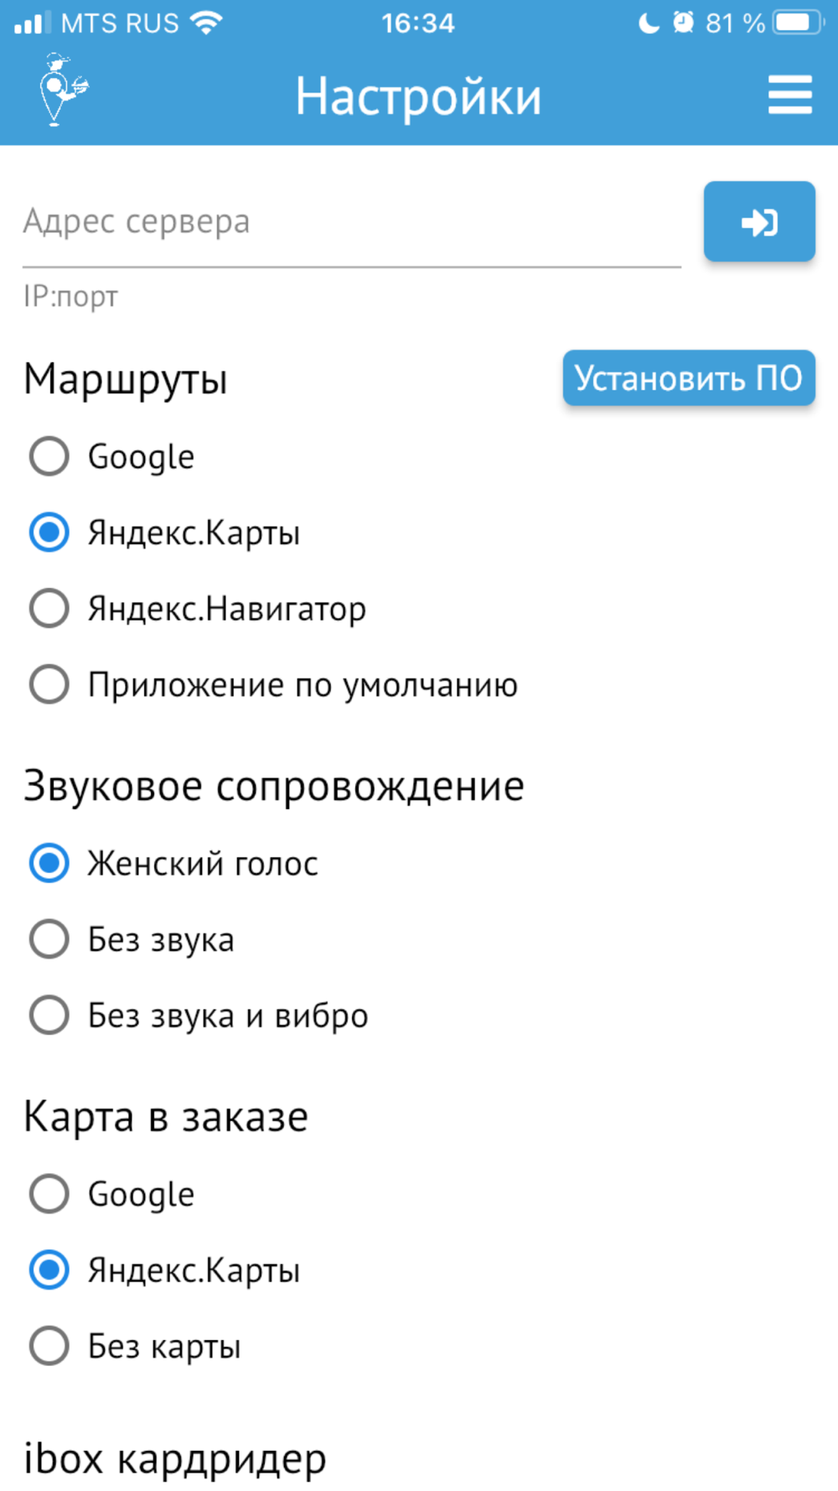Choose Без звука и вибро option

[49, 1016]
